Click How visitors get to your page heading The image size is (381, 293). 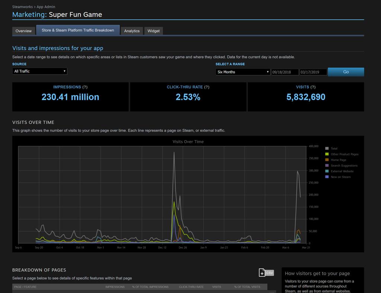[317, 274]
